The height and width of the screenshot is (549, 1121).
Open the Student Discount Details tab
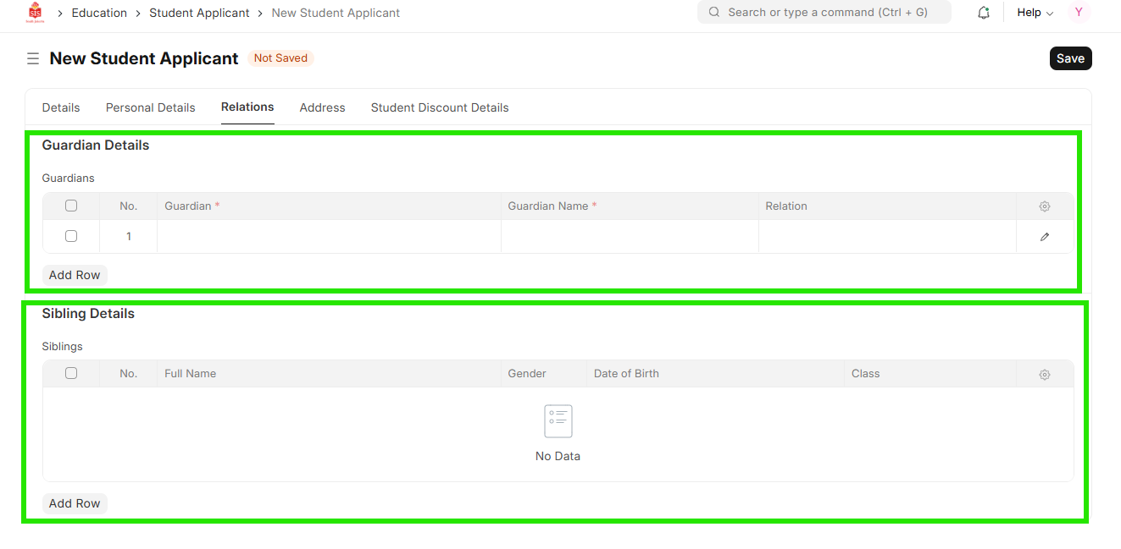coord(439,107)
